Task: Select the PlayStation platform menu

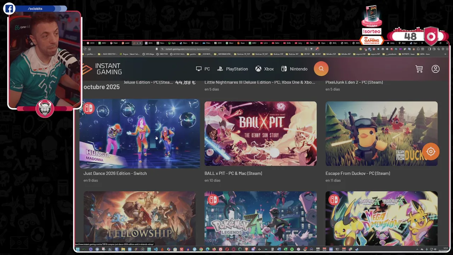Action: 233,69
